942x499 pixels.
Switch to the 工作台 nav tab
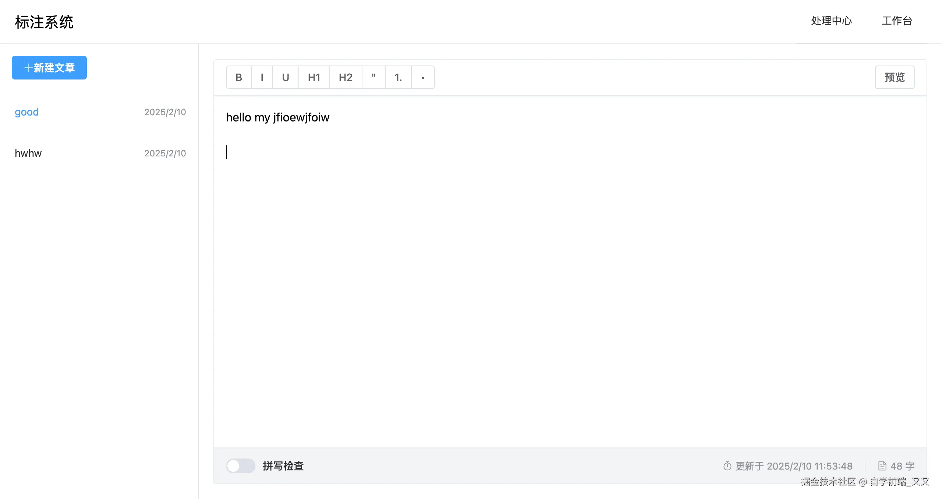point(897,21)
